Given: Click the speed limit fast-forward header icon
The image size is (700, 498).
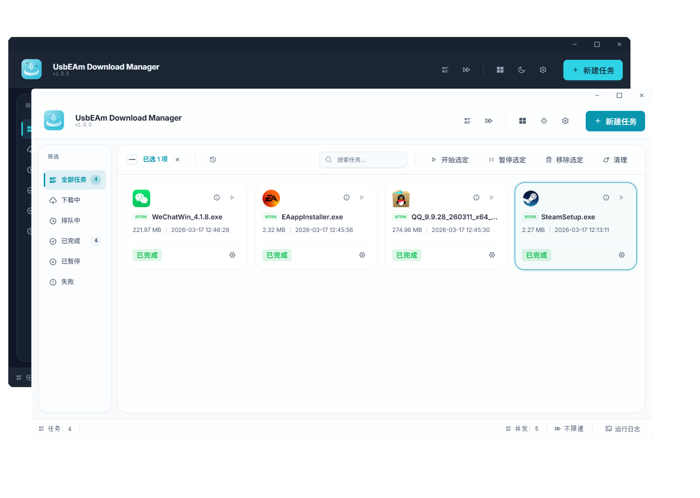Looking at the screenshot, I should coord(489,121).
